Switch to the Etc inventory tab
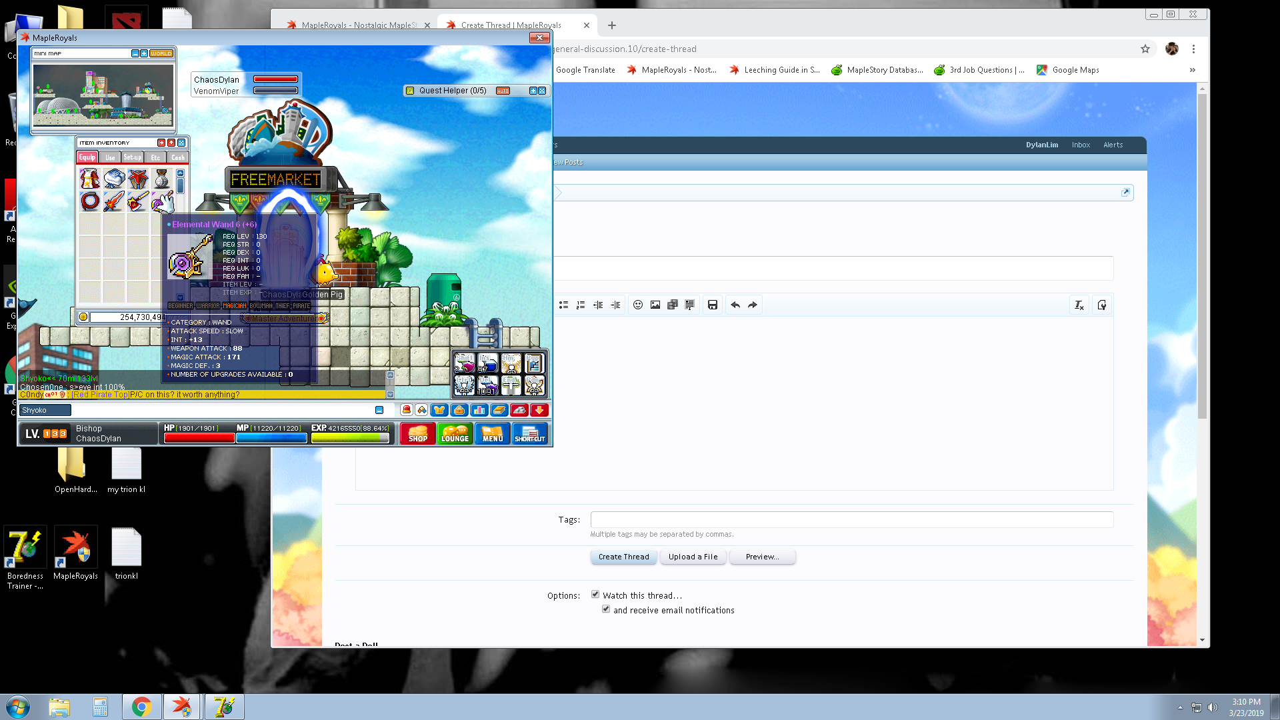This screenshot has width=1280, height=720. 155,157
